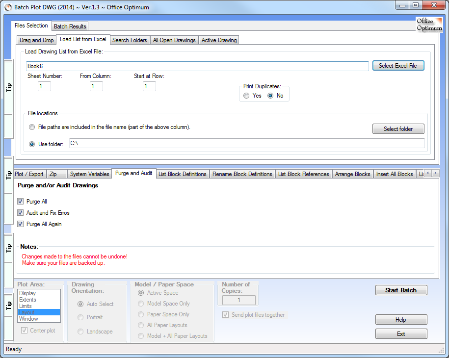Screen dimensions: 449x358
Task: Click the app icon in title bar
Action: click(x=8, y=7)
